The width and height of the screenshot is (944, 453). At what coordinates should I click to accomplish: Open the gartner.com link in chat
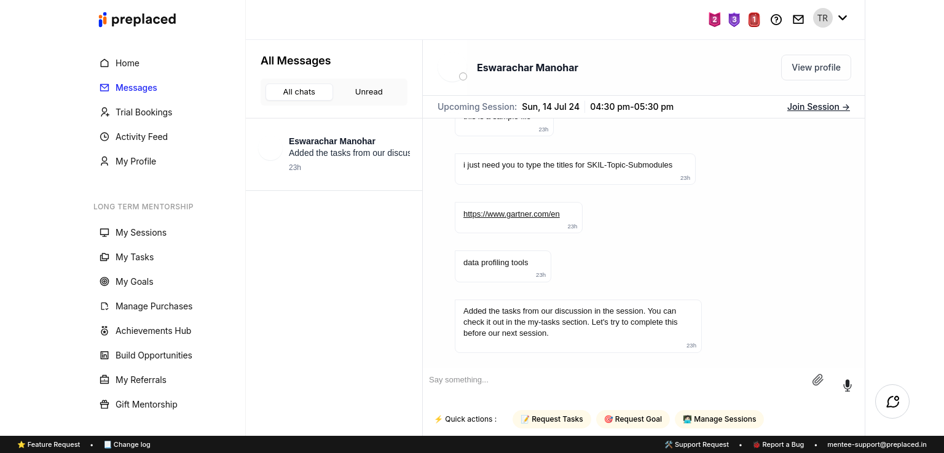(511, 214)
